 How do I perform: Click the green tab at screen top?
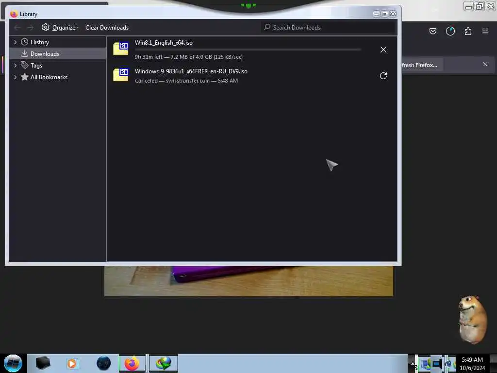coord(248,5)
